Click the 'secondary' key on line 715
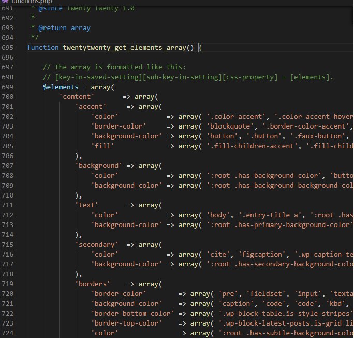Screen dimensions: 354x338 coord(96,245)
